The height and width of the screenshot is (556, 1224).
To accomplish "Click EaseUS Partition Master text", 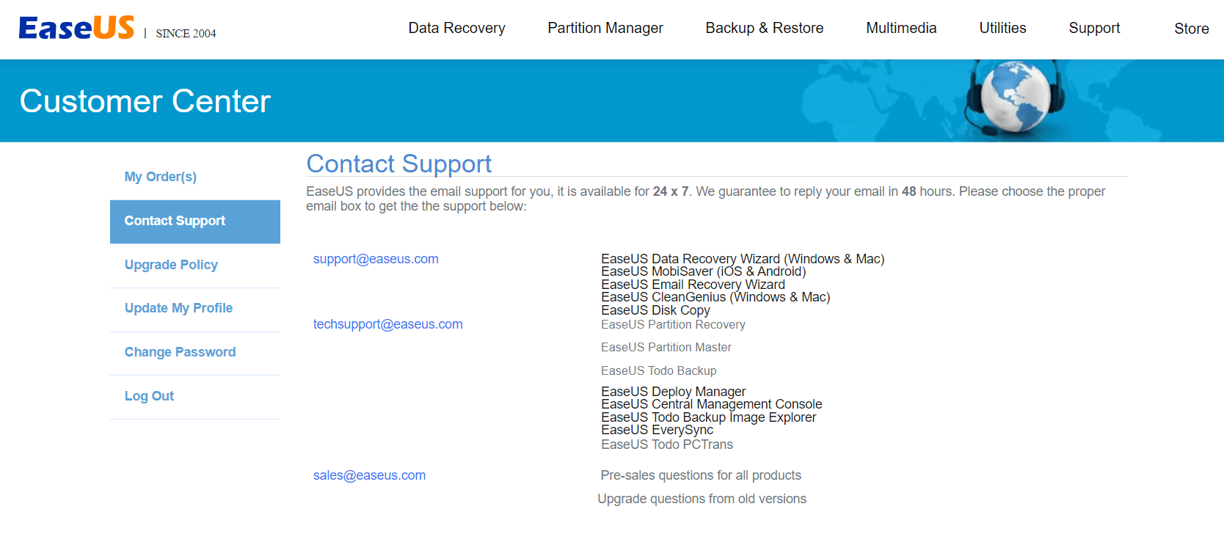I will pos(666,348).
